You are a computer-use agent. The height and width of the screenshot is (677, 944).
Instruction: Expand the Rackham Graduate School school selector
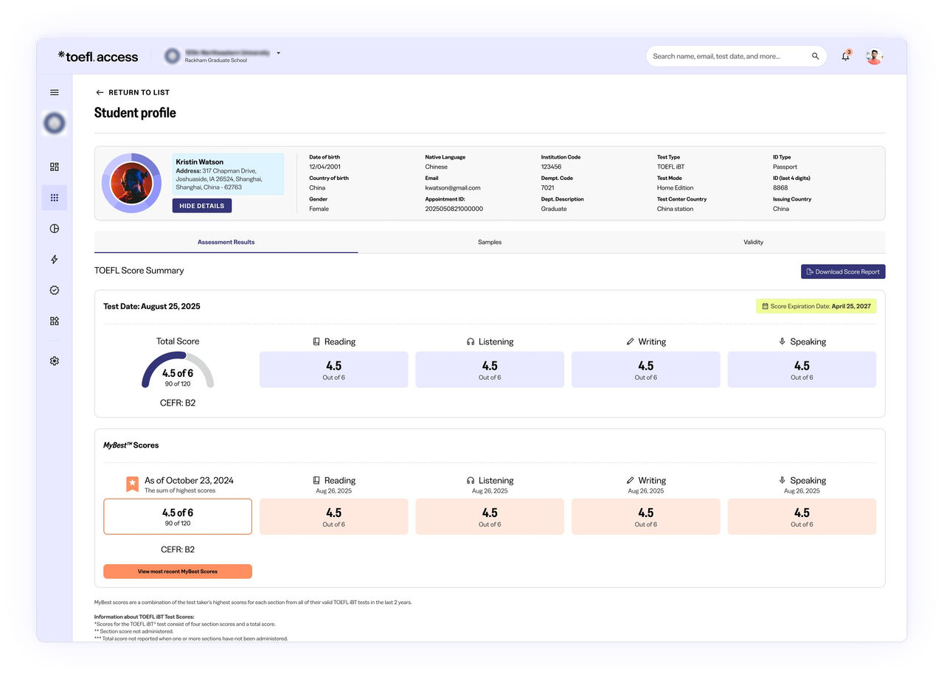click(x=278, y=53)
